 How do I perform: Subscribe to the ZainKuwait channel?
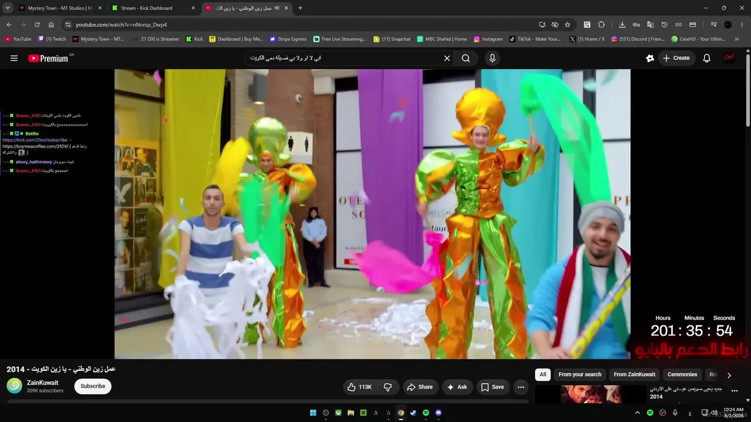93,386
